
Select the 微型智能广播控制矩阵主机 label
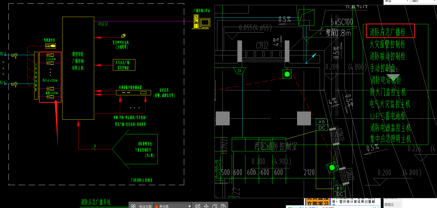pos(78,61)
